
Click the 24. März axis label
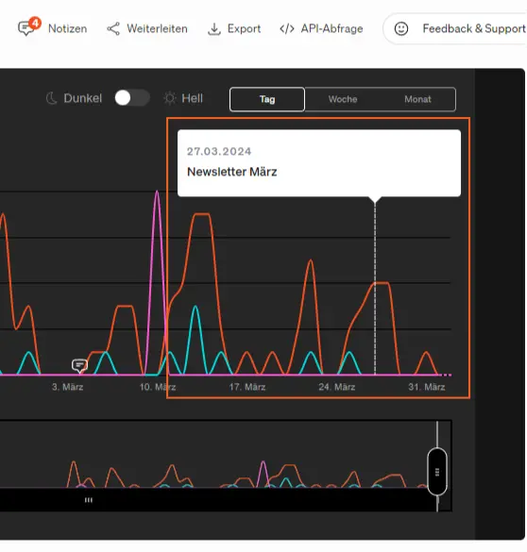click(x=337, y=387)
